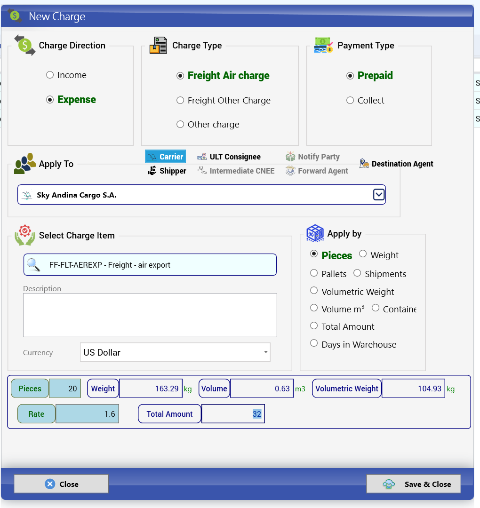
Task: Choose the Forward Agent icon
Action: click(290, 171)
